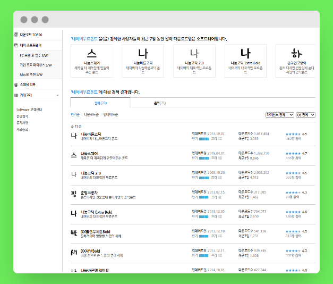Open the 나눔고딕 Extra Bold recommended card
The width and height of the screenshot is (333, 284).
245,61
